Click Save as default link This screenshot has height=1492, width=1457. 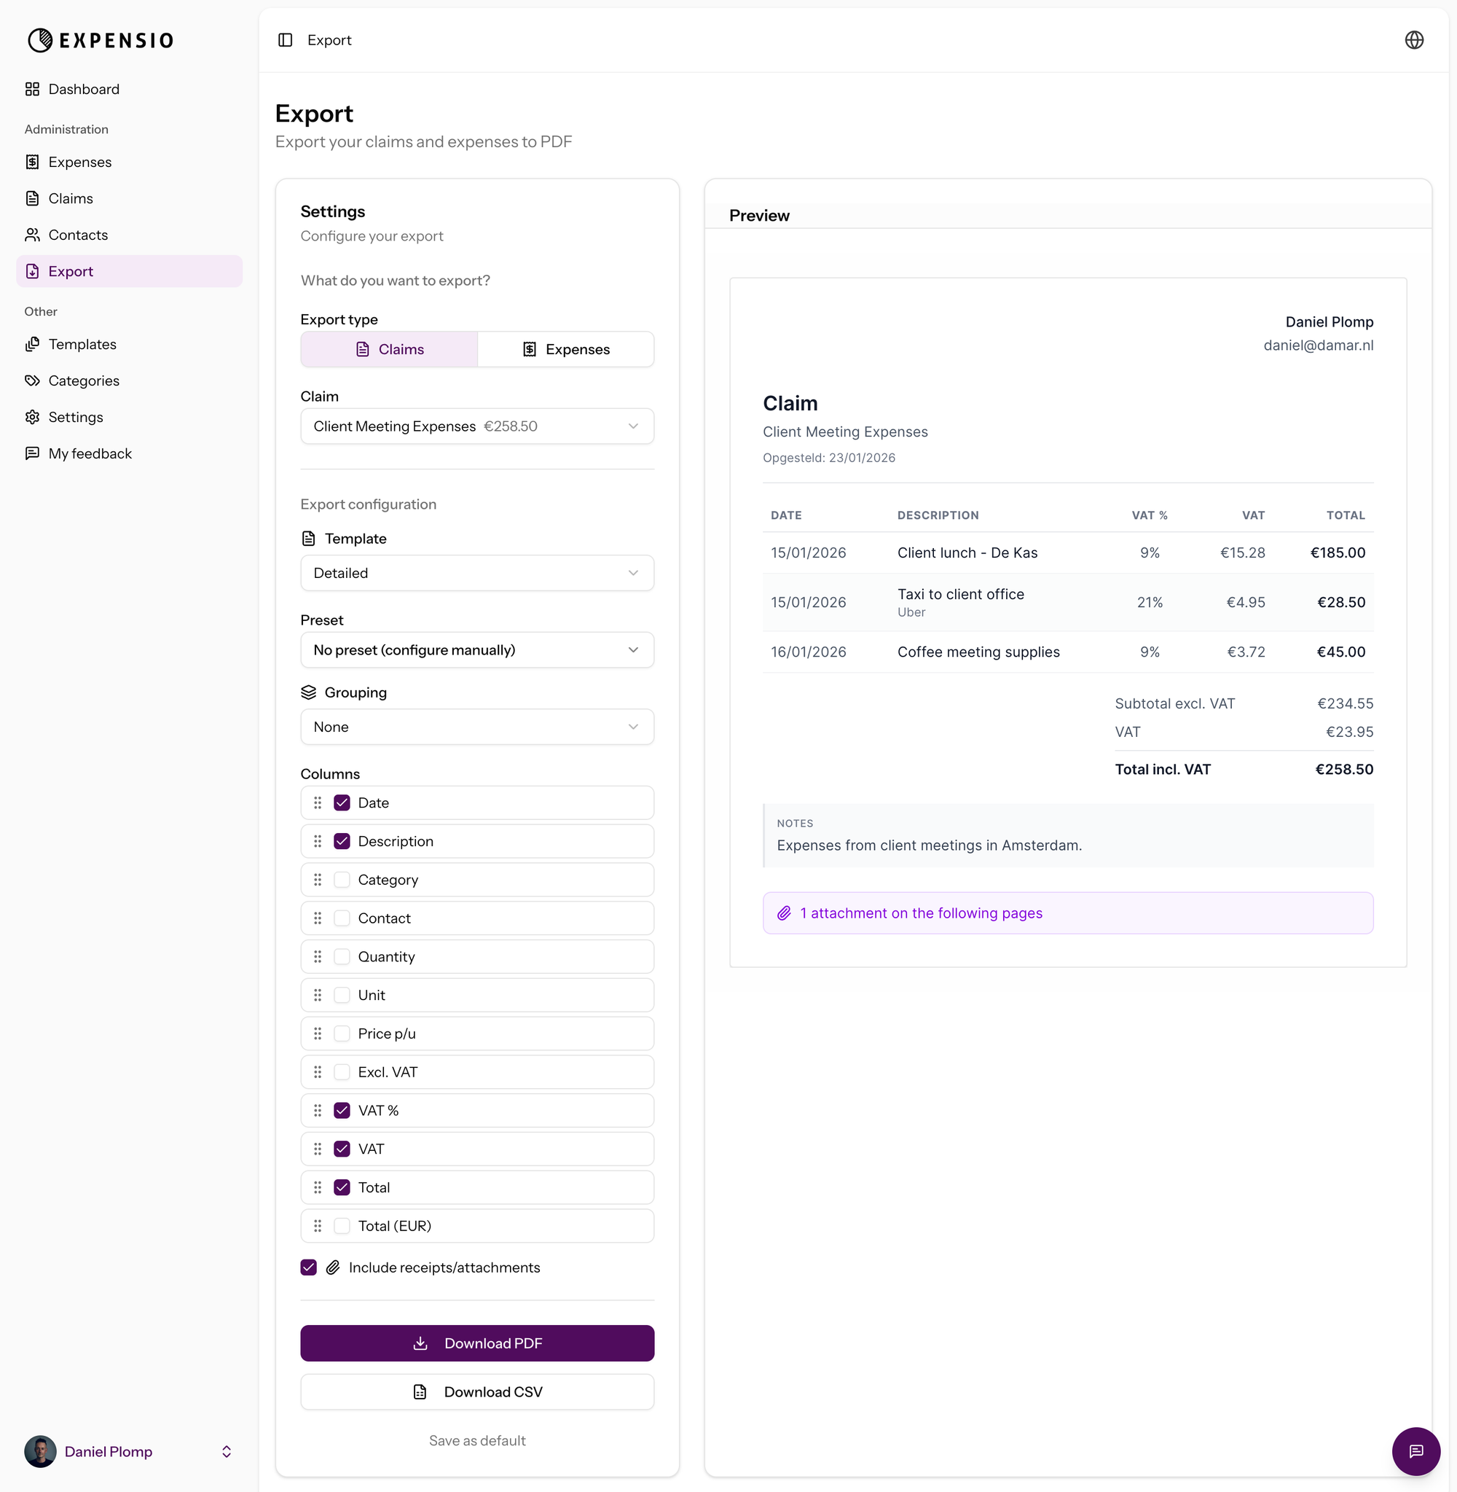pyautogui.click(x=476, y=1440)
